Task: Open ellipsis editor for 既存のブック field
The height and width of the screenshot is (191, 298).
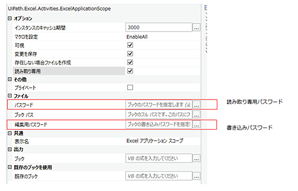Action: [x=196, y=176]
